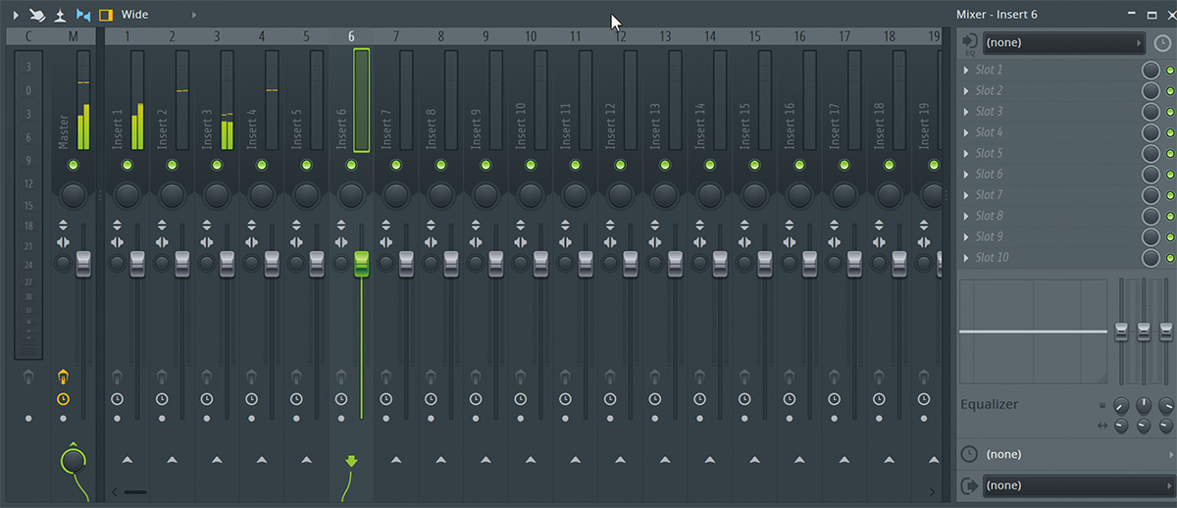The width and height of the screenshot is (1177, 508).
Task: Click the Master track arm recording icon
Action: pyautogui.click(x=63, y=377)
